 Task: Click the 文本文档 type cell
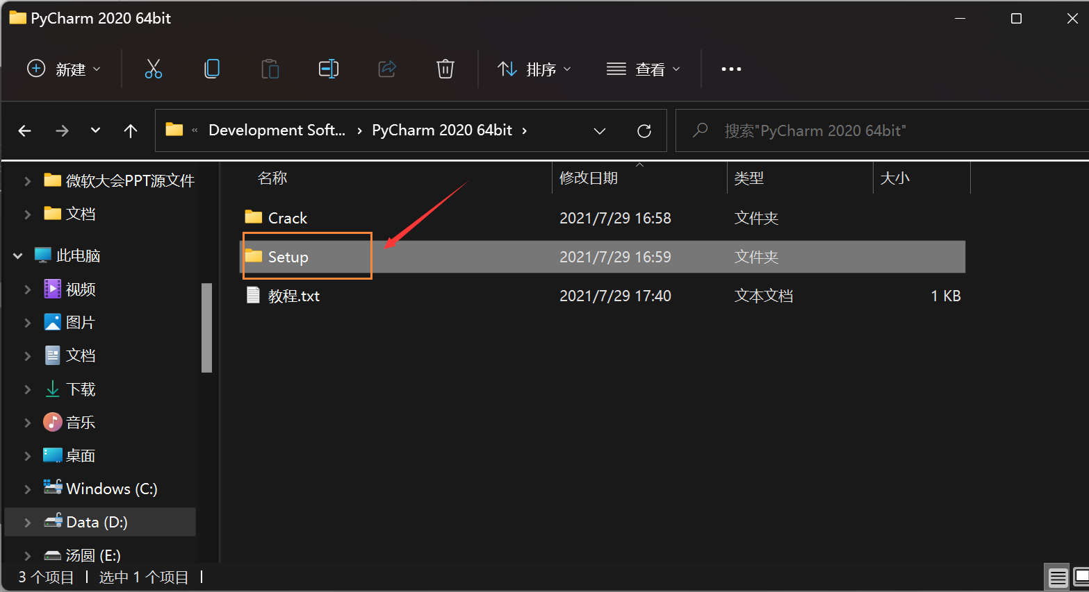[763, 296]
